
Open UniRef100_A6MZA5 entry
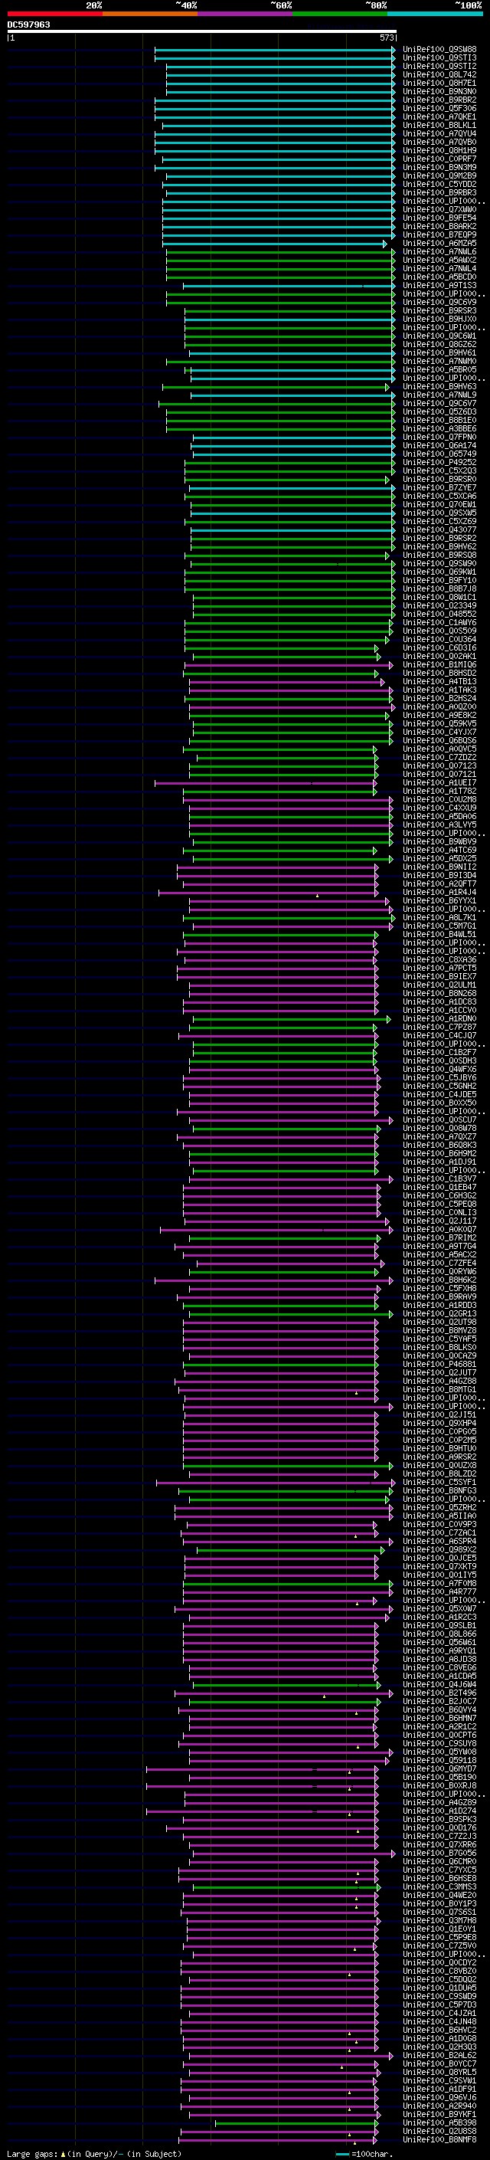pos(439,243)
